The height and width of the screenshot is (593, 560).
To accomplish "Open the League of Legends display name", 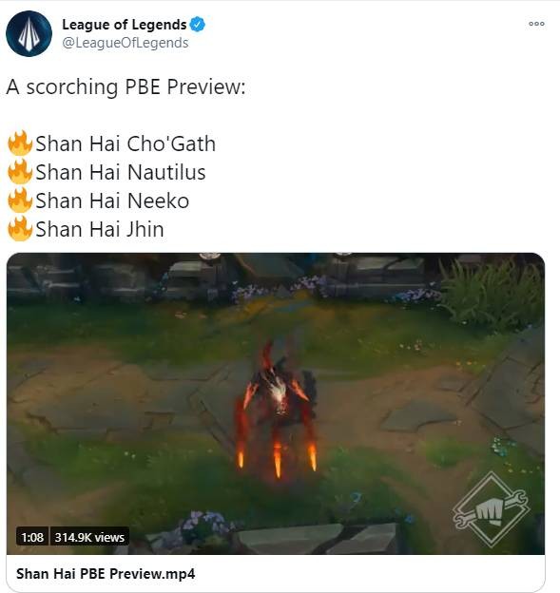I will click(125, 24).
